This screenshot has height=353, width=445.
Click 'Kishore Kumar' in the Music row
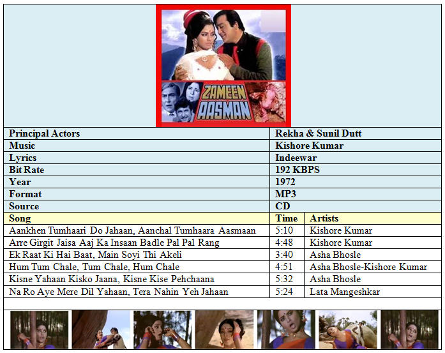310,146
